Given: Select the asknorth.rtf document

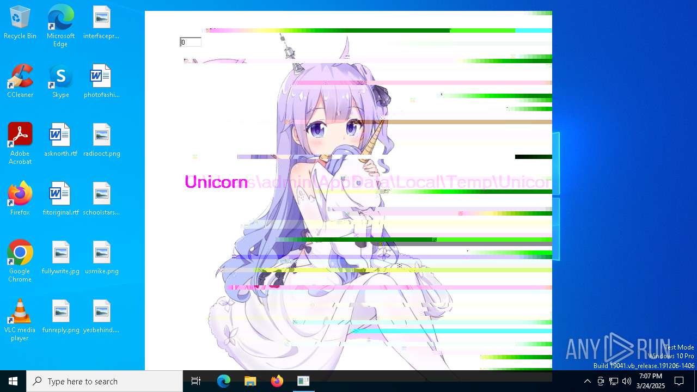Looking at the screenshot, I should click(60, 140).
